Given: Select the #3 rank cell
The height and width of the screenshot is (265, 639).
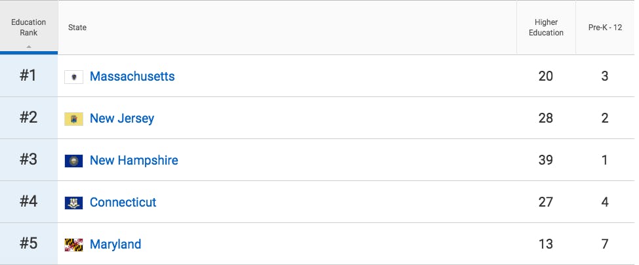Looking at the screenshot, I should point(28,160).
